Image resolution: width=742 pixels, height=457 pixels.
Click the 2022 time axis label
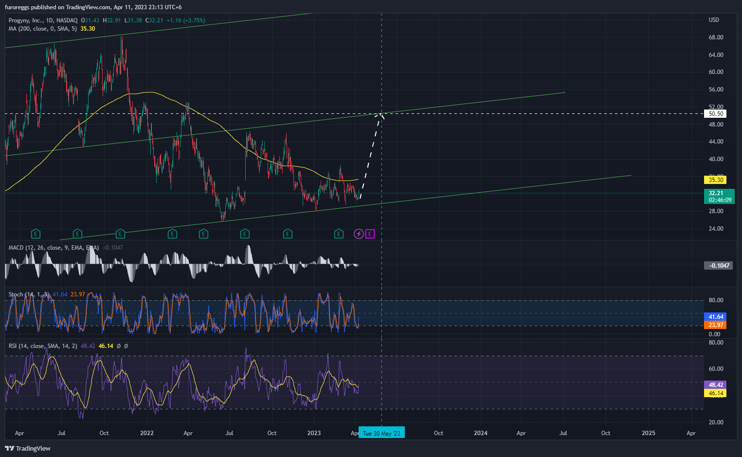146,433
